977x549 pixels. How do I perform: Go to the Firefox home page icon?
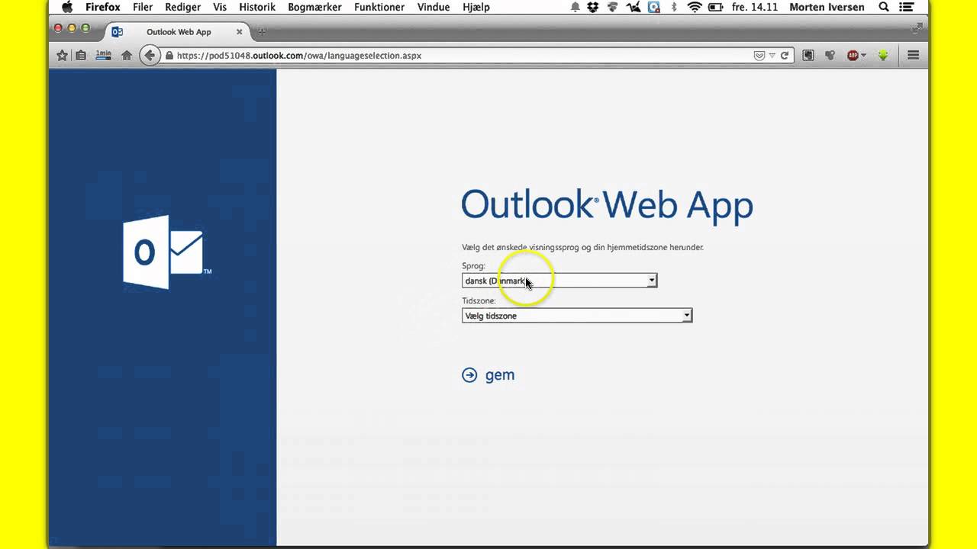point(127,56)
